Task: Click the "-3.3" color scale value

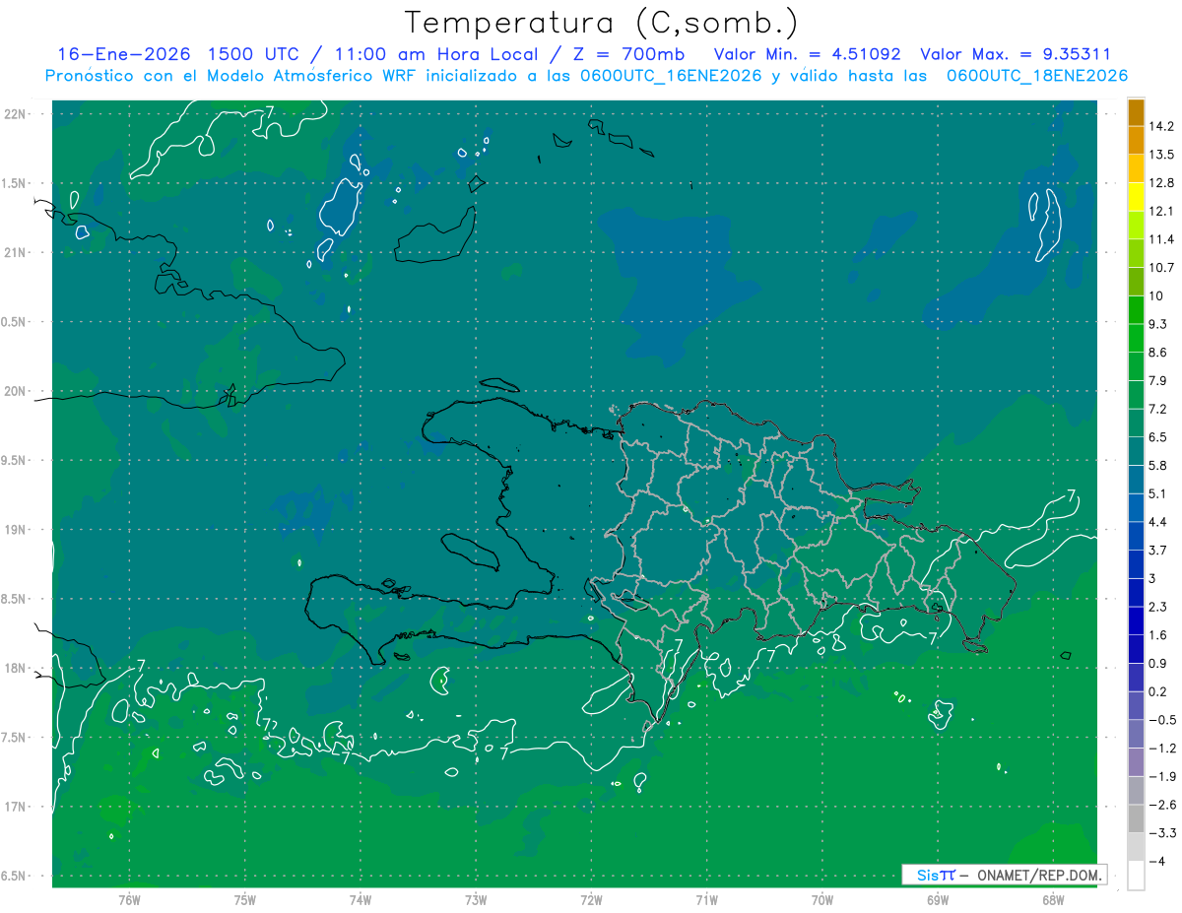Action: (x=1161, y=833)
